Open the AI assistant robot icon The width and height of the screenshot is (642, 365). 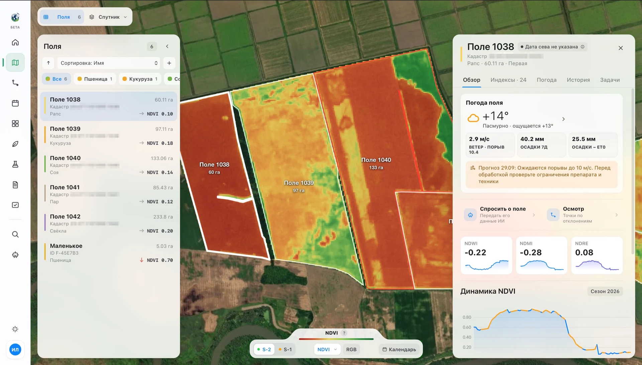tap(15, 255)
